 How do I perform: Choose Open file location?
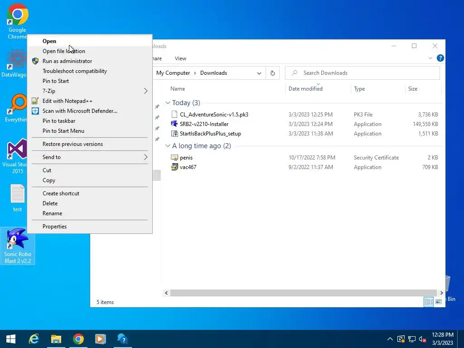90,51
